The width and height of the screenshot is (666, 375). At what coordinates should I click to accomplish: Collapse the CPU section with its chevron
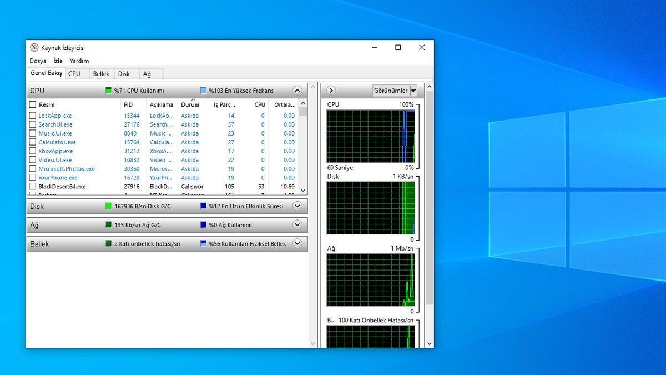pyautogui.click(x=298, y=90)
